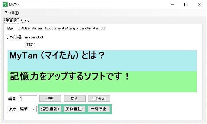Click the 進む button
The image size is (207, 124).
[50, 98]
